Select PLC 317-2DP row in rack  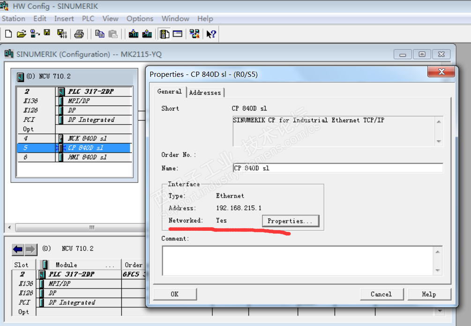click(75, 91)
